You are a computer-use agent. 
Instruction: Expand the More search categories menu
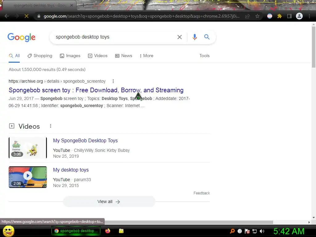(x=147, y=56)
